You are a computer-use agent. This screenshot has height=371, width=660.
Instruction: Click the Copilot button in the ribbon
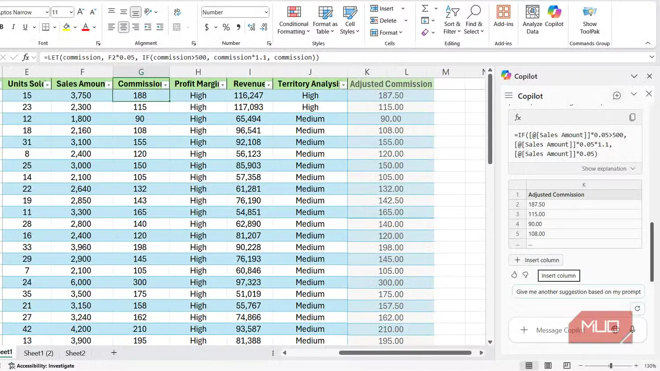click(x=554, y=17)
